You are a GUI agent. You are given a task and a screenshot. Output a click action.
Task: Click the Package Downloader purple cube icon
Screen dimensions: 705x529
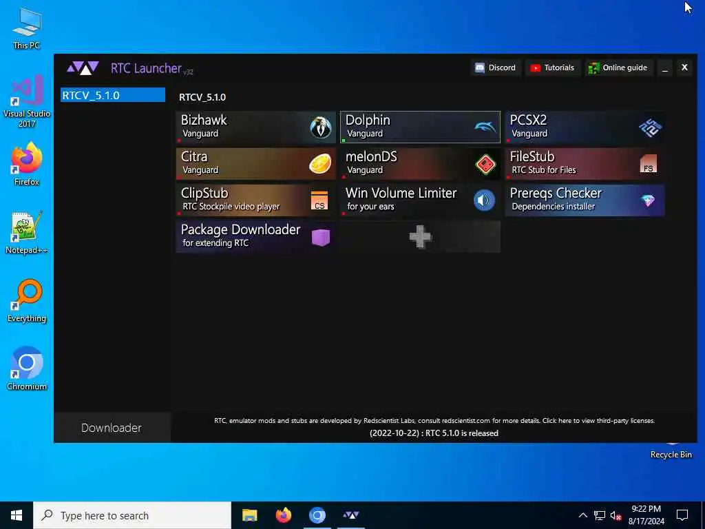(321, 237)
